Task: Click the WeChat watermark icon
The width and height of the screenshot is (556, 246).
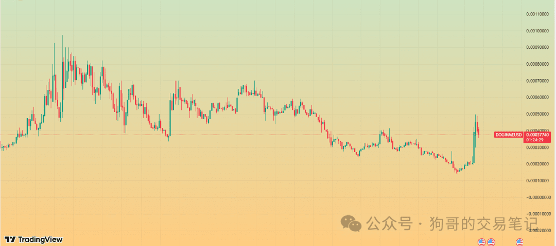Action: pyautogui.click(x=351, y=223)
